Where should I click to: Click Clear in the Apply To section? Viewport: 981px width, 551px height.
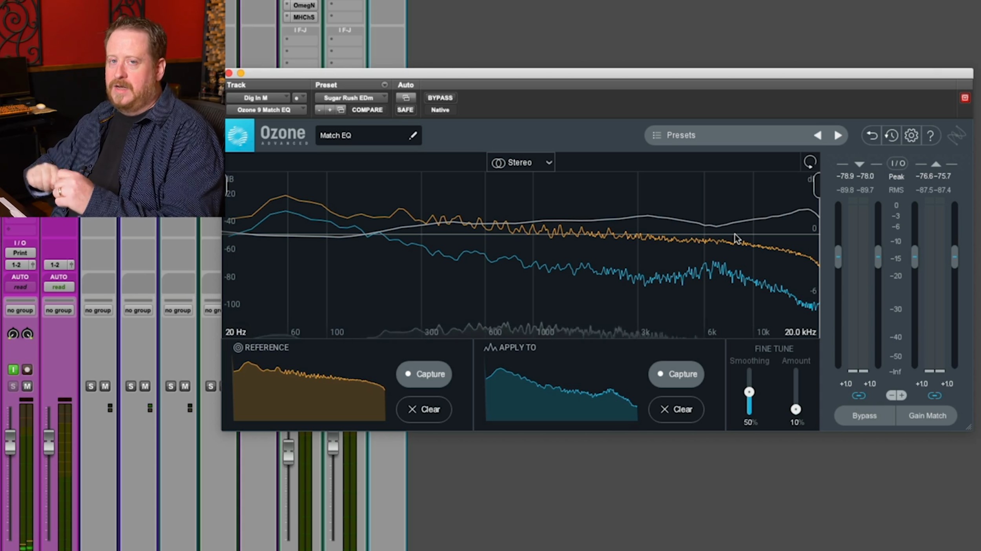pos(676,409)
